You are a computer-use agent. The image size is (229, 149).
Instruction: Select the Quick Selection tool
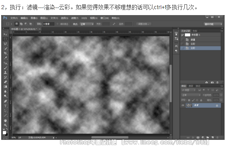(5, 48)
